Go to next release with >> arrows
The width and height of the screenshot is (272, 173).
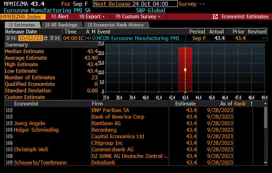coord(55,38)
